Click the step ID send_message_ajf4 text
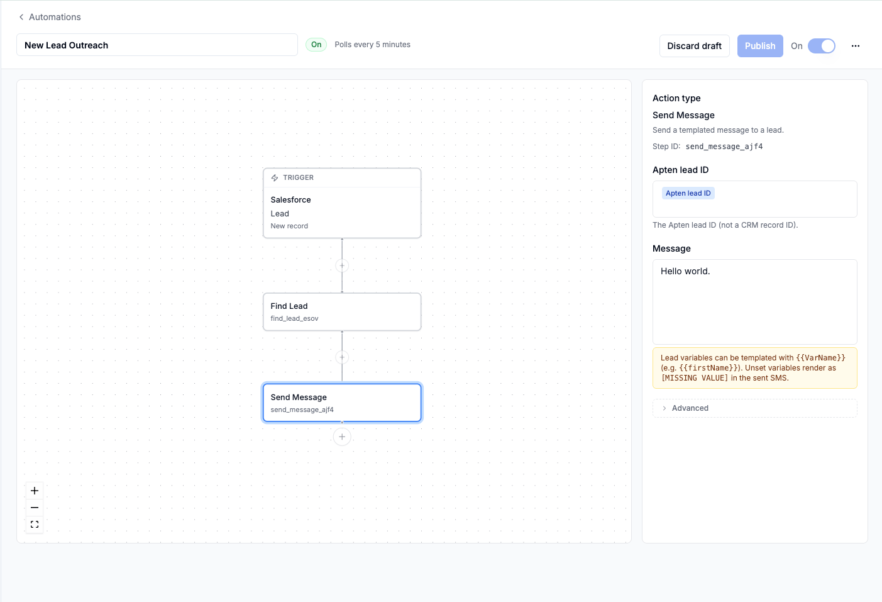This screenshot has height=602, width=882. [724, 147]
